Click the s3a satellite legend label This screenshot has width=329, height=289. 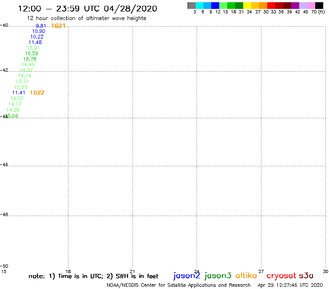[306, 276]
